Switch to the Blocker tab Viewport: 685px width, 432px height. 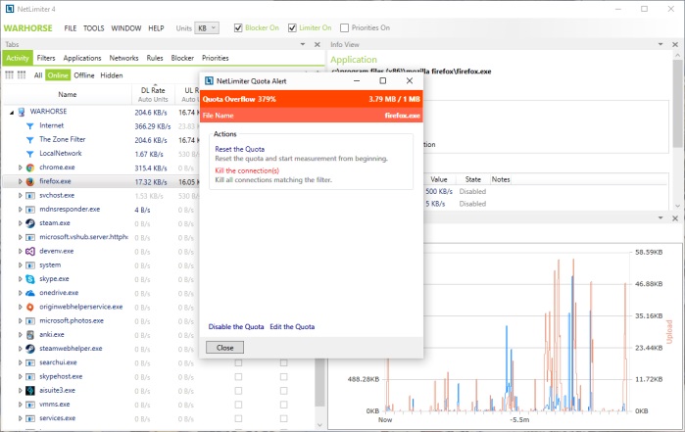point(182,58)
